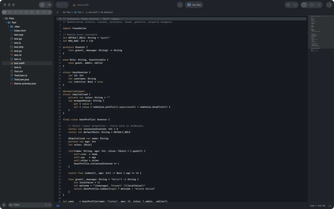The image size is (334, 209).
Task: Click the swap arrows toolbar icon
Action: coord(319,5)
